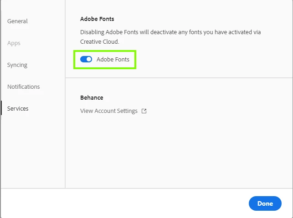Click the Behance section heading

(92, 98)
